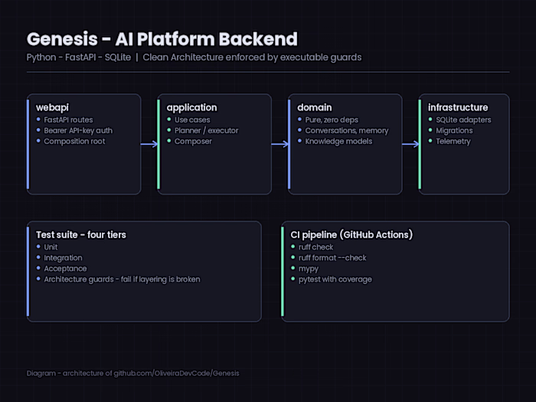Screen dimensions: 536x402
Task: Click 'Clean Architecture enforced by executable guards'
Action: click(252, 57)
